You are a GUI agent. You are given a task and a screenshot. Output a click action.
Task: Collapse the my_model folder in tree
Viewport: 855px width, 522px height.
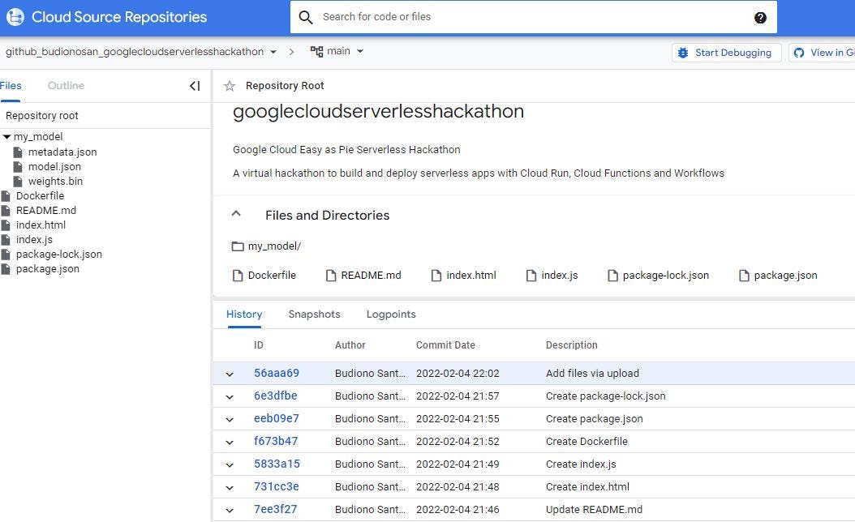(x=6, y=137)
